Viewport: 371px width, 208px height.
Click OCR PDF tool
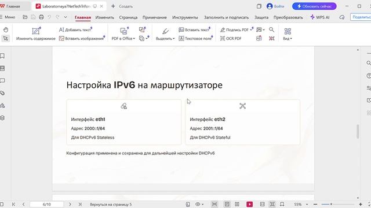coord(231,39)
